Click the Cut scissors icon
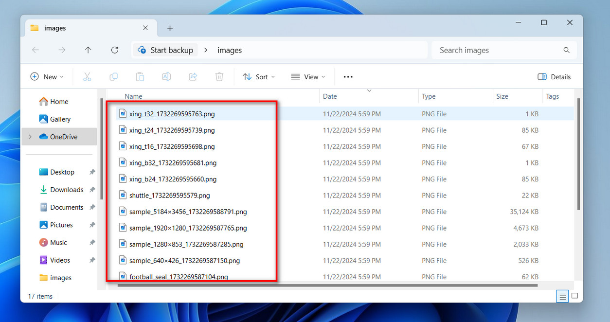The width and height of the screenshot is (610, 322). point(87,77)
